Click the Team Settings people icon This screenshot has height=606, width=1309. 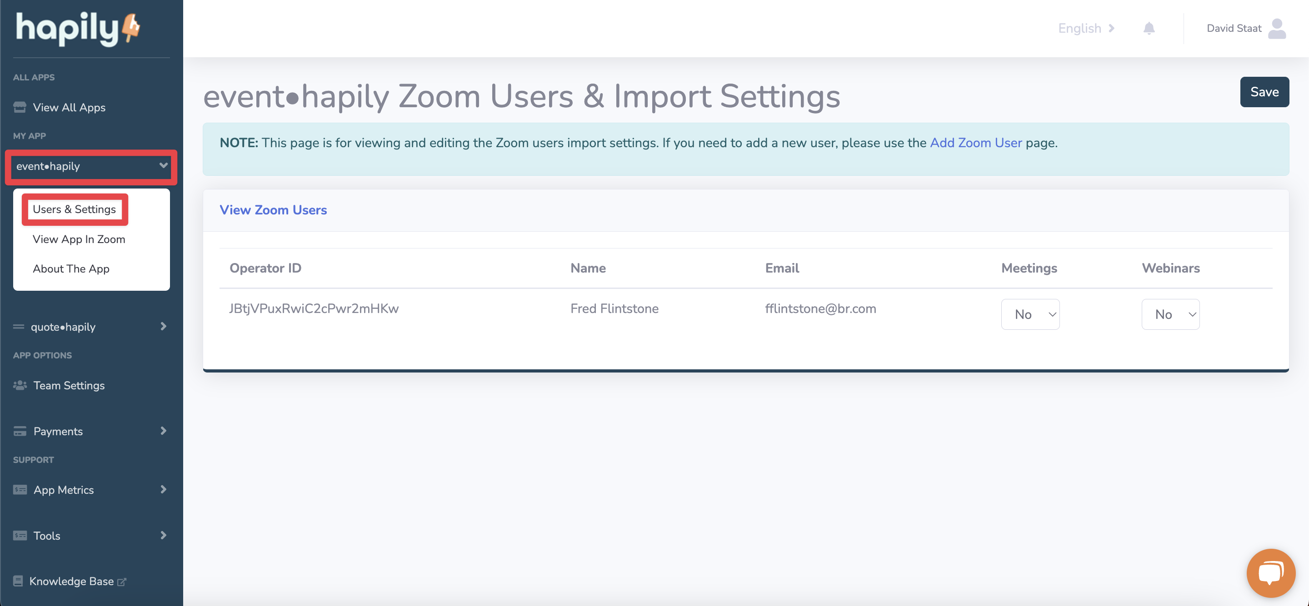coord(20,386)
